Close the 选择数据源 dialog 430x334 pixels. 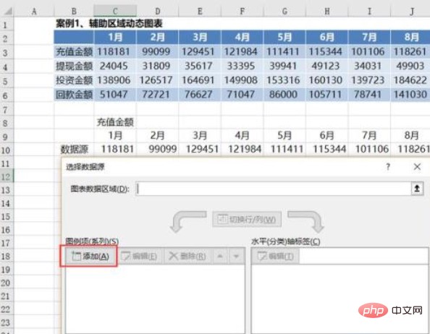coord(417,166)
